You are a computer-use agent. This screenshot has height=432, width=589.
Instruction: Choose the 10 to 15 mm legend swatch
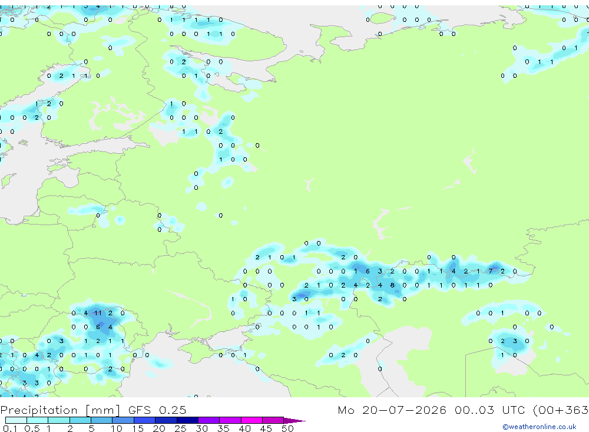tap(123, 420)
